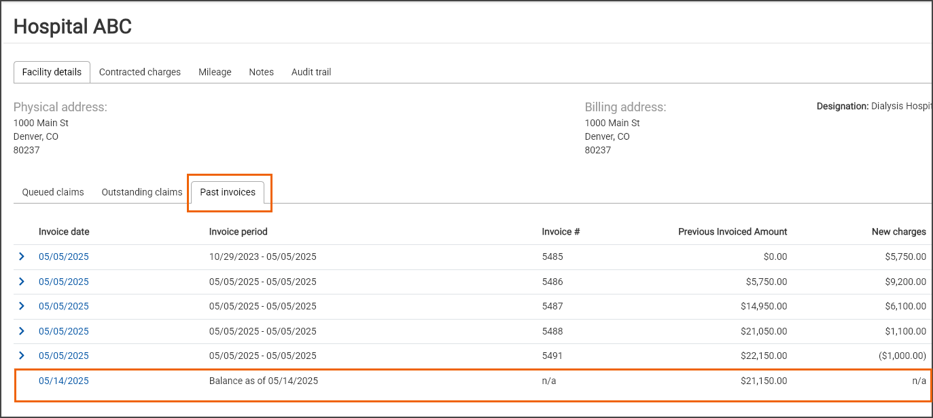Open the date link for invoice 5485
Image resolution: width=933 pixels, height=418 pixels.
point(64,256)
